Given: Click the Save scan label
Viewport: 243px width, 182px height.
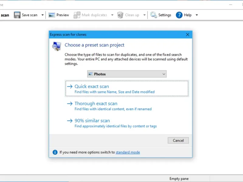Looking at the screenshot, I should [29, 15].
